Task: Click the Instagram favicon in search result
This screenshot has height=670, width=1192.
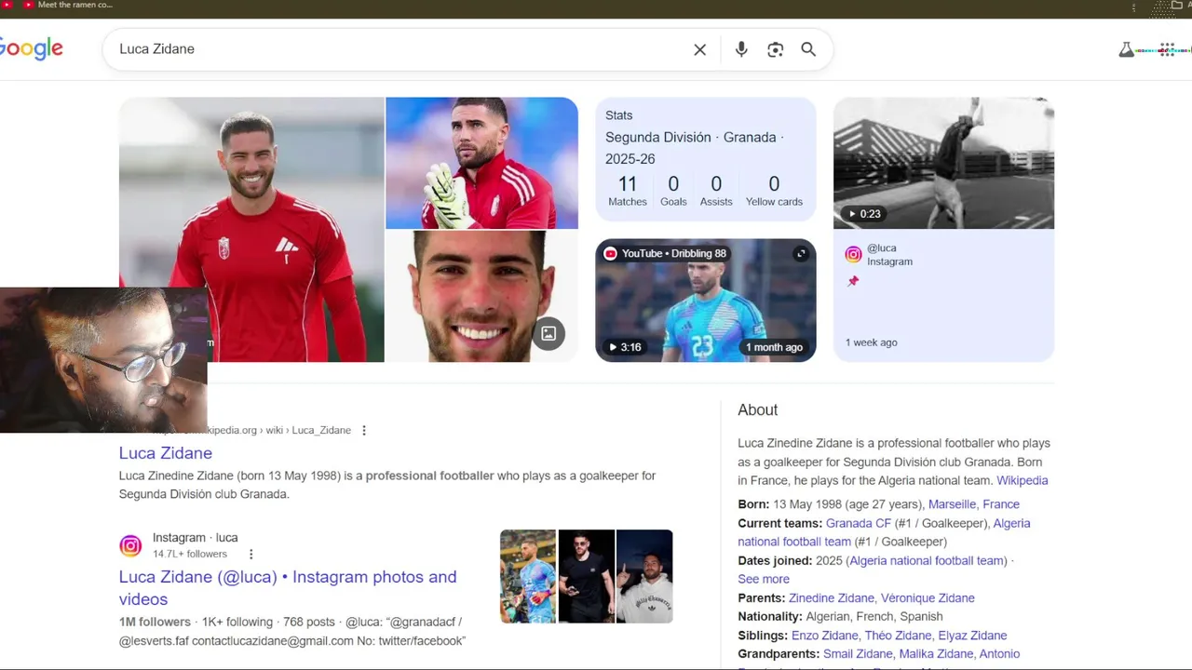Action: pyautogui.click(x=130, y=545)
